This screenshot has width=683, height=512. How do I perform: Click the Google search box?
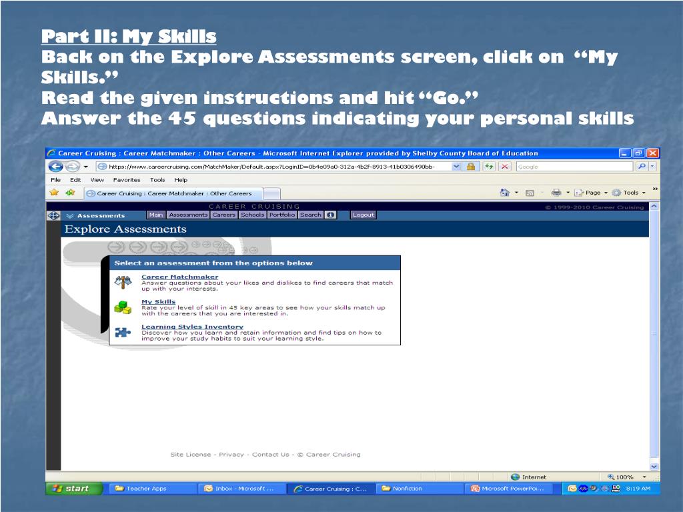click(574, 166)
